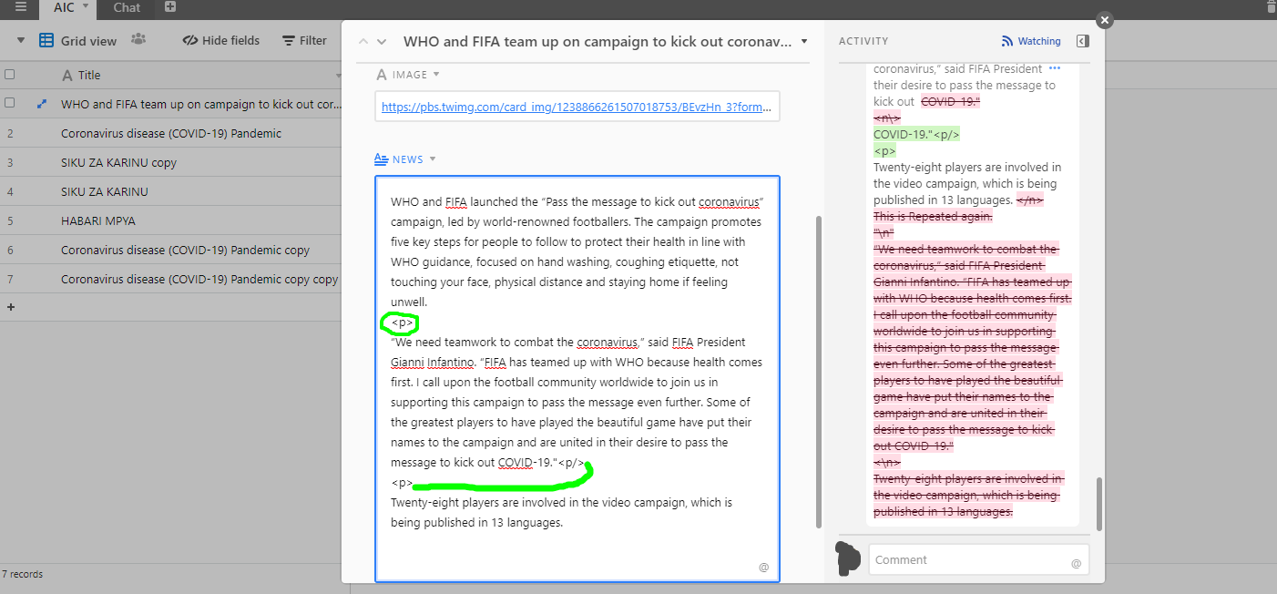Click the '7 records' status text
The width and height of the screenshot is (1277, 594).
22,574
